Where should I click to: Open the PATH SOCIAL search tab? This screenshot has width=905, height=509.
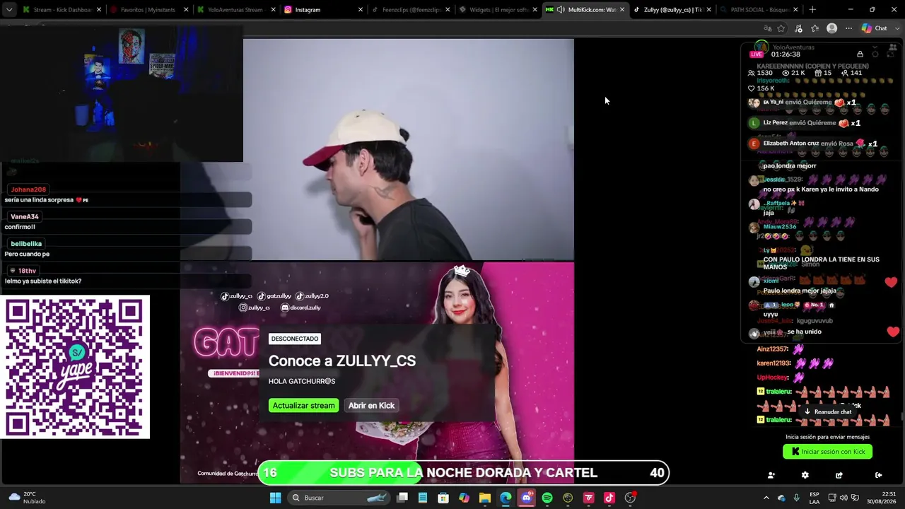[759, 10]
